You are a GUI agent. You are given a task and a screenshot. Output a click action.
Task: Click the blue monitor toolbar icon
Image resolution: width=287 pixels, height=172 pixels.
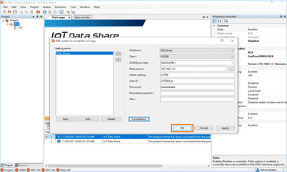pos(62,12)
